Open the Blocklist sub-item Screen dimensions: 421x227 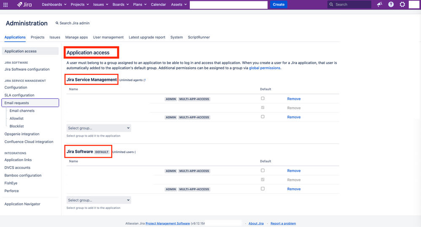click(x=16, y=126)
